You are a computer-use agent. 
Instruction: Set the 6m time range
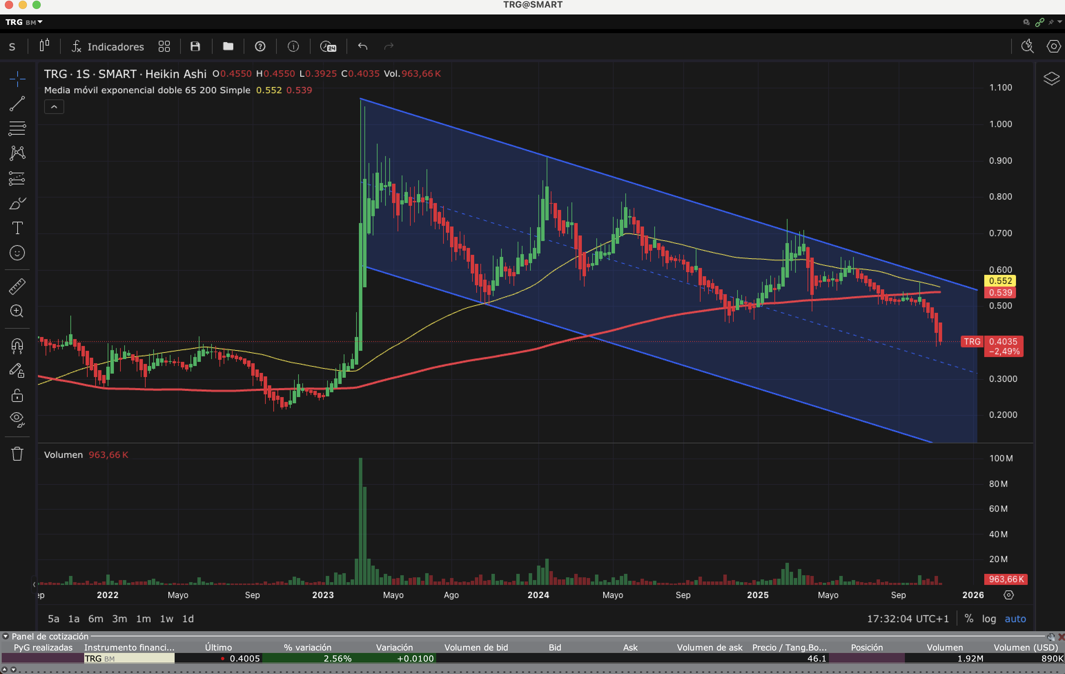click(x=96, y=619)
